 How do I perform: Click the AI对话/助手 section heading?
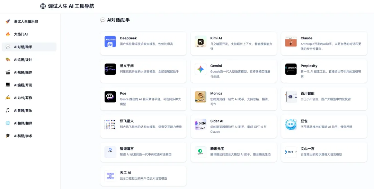coord(118,20)
